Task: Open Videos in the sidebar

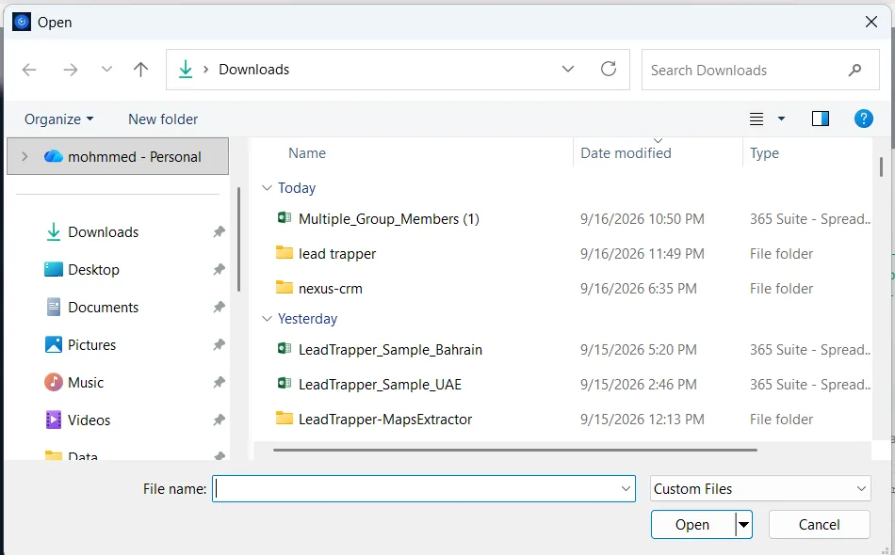Action: click(89, 420)
